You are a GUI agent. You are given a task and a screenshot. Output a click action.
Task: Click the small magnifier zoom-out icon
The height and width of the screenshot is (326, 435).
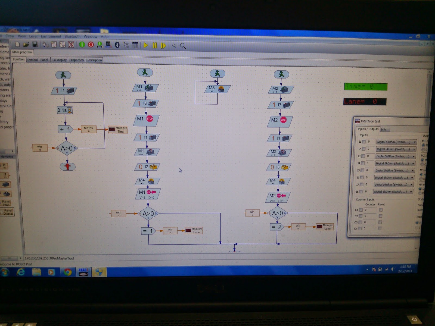[174, 46]
